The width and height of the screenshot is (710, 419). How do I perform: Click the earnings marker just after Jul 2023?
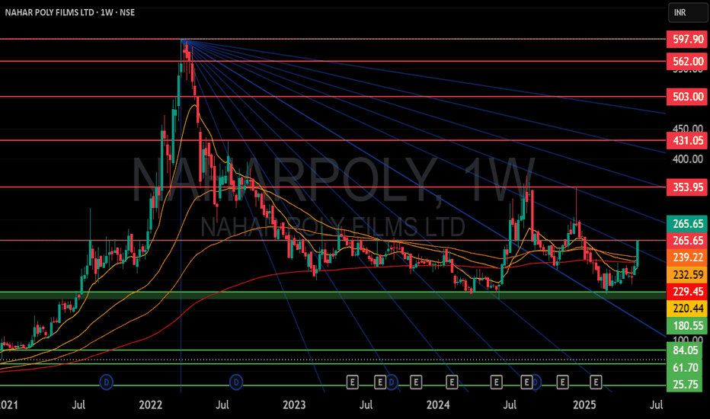point(379,382)
